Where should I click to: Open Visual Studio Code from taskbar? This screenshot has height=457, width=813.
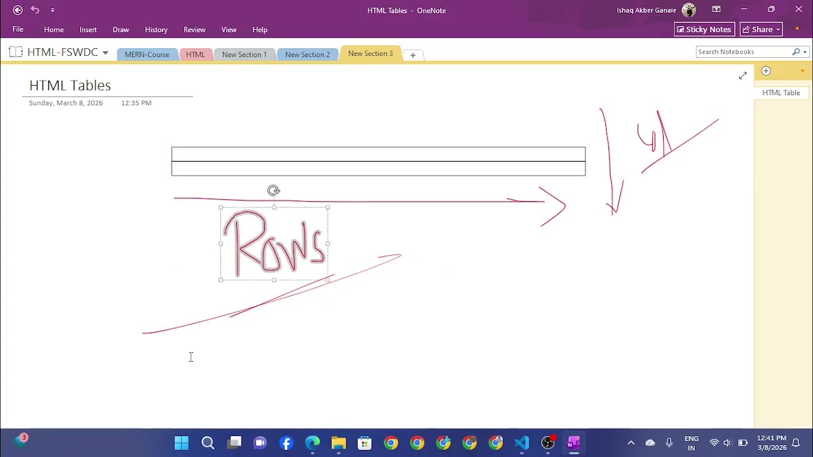[521, 443]
